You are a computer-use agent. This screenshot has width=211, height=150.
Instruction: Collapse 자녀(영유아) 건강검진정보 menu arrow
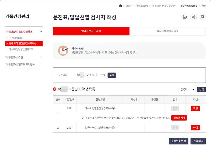[x=41, y=32]
